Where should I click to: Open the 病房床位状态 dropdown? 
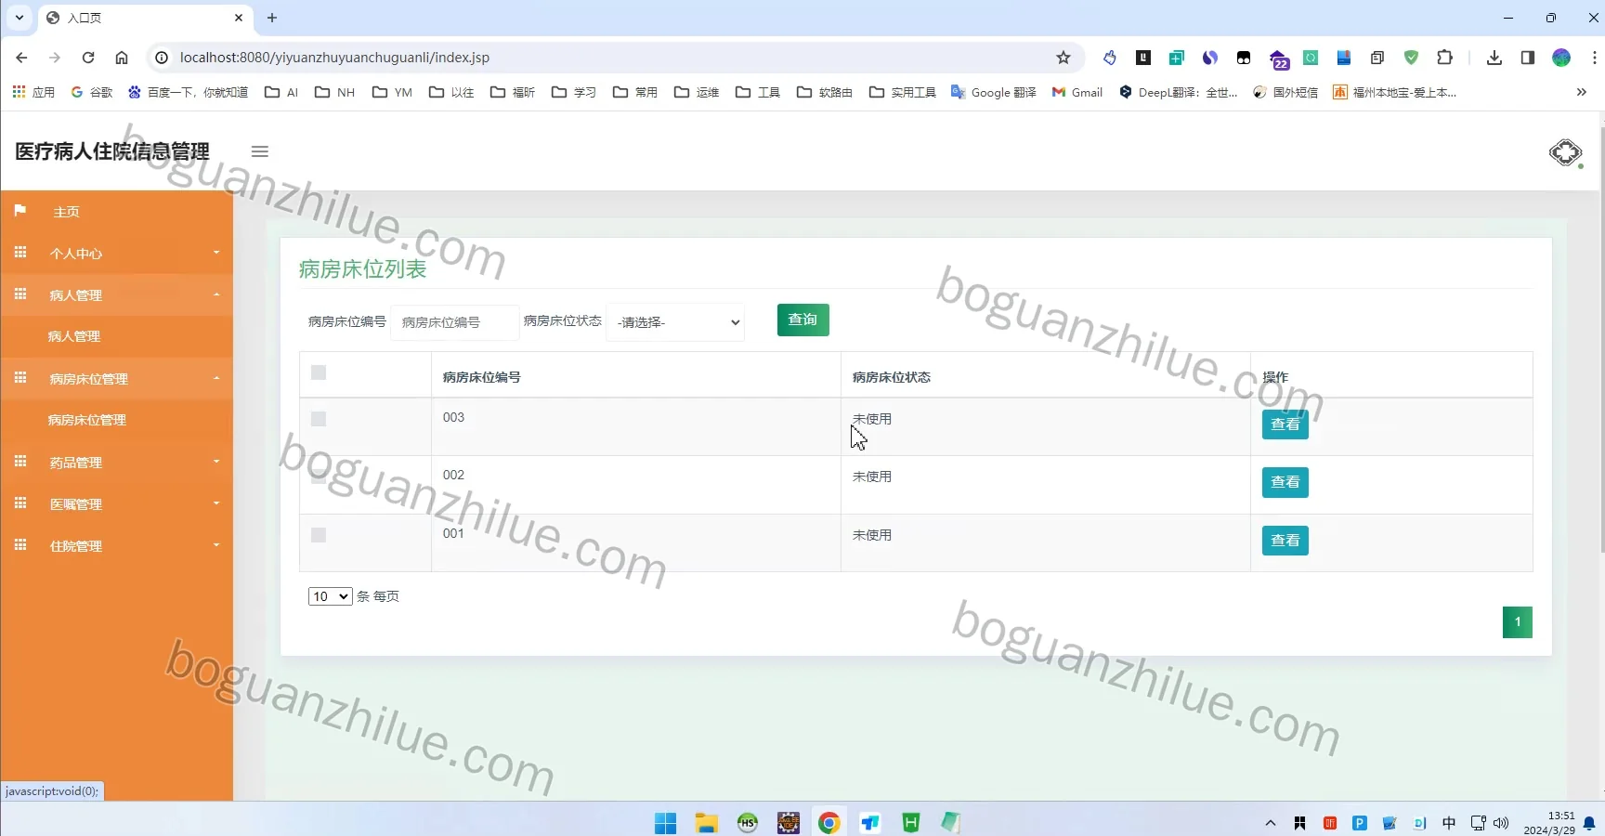pos(675,322)
